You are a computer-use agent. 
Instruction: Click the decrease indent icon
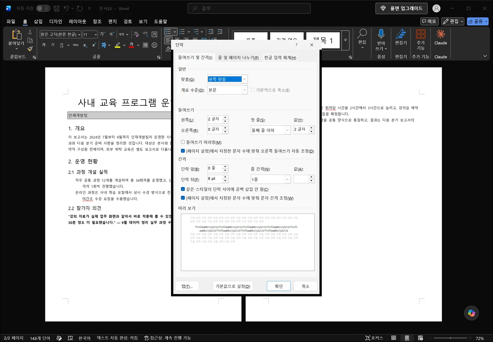tap(211, 31)
